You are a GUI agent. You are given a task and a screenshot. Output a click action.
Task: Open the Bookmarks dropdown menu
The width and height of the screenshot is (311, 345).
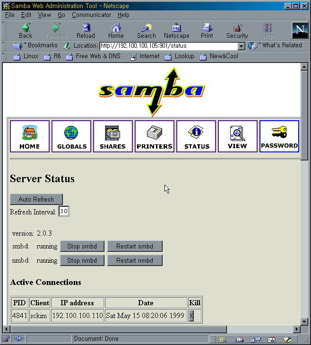click(35, 46)
